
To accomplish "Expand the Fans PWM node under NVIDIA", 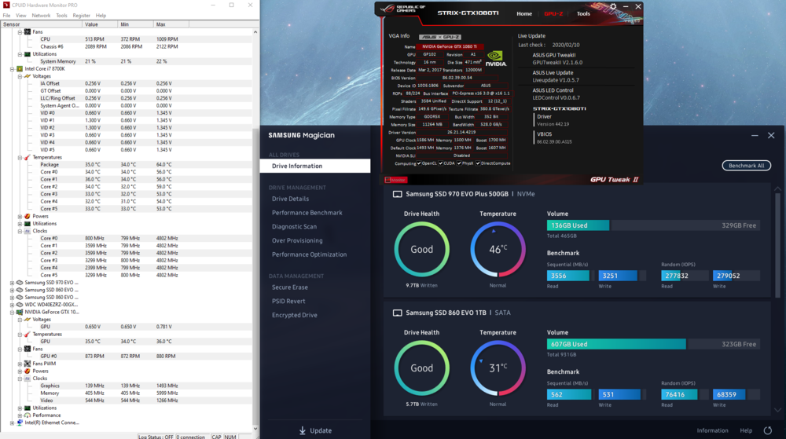I will coord(20,364).
